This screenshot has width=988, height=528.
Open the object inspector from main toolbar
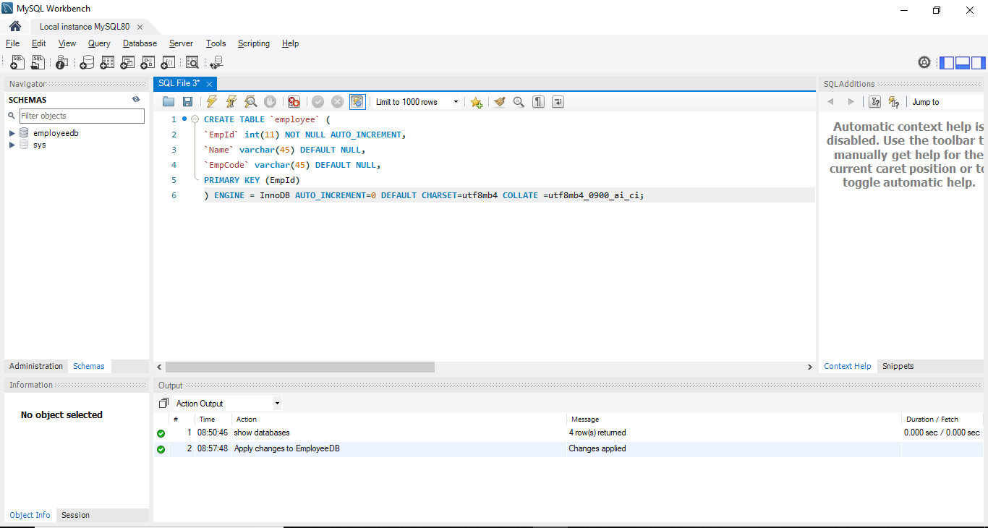pyautogui.click(x=62, y=63)
